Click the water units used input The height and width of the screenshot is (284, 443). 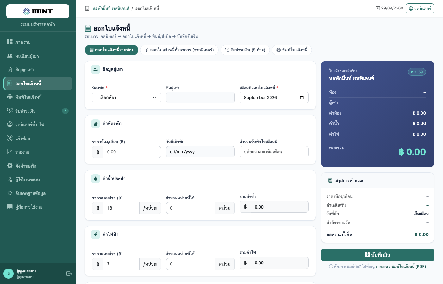coord(190,208)
